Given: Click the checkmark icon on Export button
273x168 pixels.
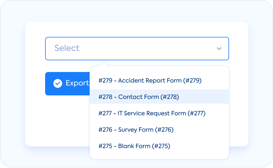Looking at the screenshot, I should [x=58, y=83].
